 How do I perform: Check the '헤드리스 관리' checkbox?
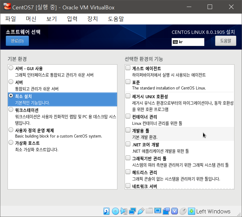[x=128, y=172]
